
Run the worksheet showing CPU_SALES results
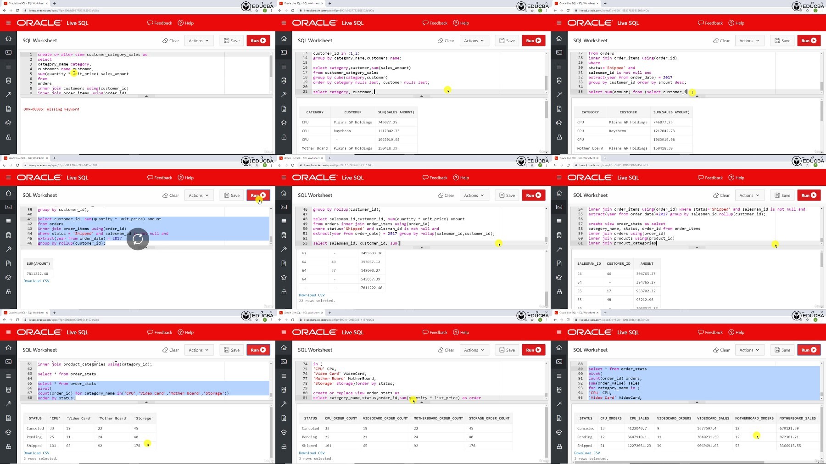[809, 350]
